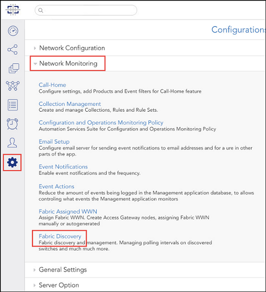
Task: Expand the General Settings section
Action: click(x=62, y=270)
